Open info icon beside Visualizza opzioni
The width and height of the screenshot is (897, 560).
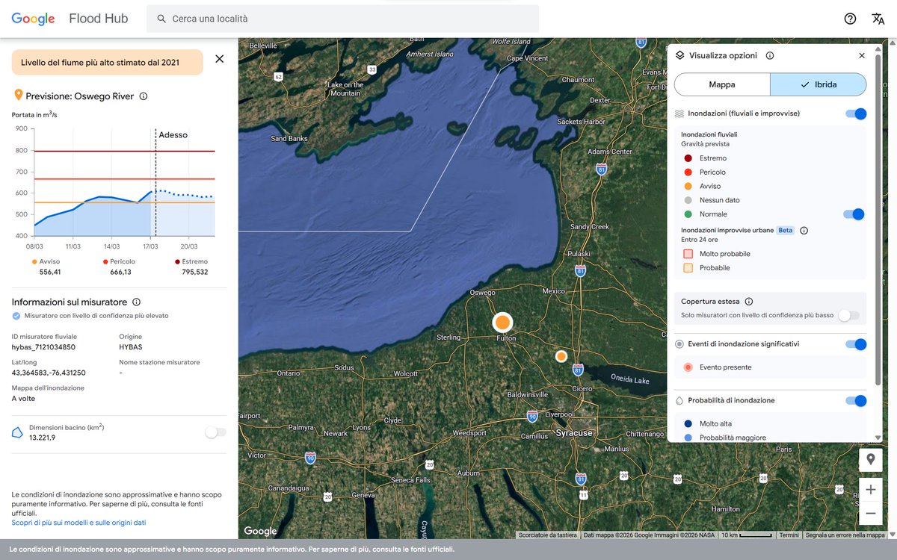(770, 55)
